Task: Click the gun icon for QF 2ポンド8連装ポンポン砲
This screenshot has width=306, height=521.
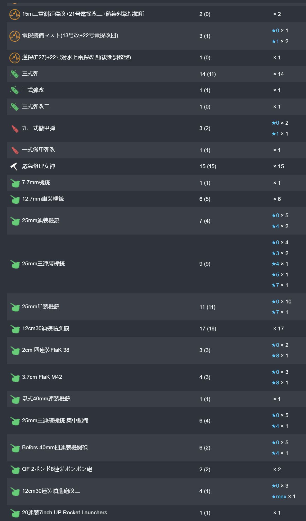Action: click(x=15, y=470)
